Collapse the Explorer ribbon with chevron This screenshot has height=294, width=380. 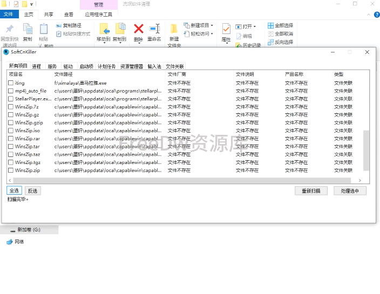tap(369, 15)
